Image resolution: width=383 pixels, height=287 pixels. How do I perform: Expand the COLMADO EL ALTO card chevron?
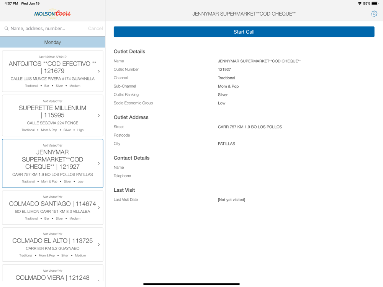[99, 245]
